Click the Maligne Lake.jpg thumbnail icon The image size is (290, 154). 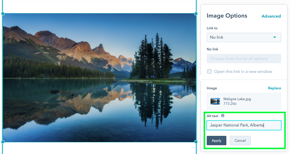(x=215, y=101)
